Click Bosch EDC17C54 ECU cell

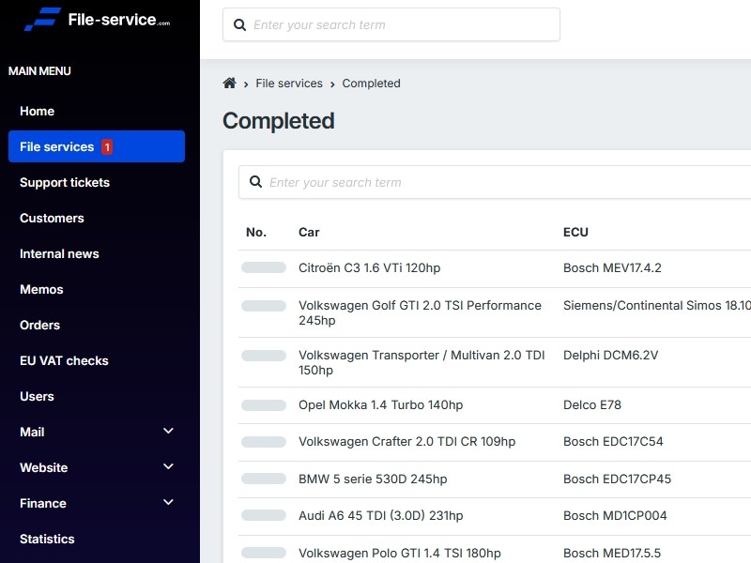click(x=613, y=441)
